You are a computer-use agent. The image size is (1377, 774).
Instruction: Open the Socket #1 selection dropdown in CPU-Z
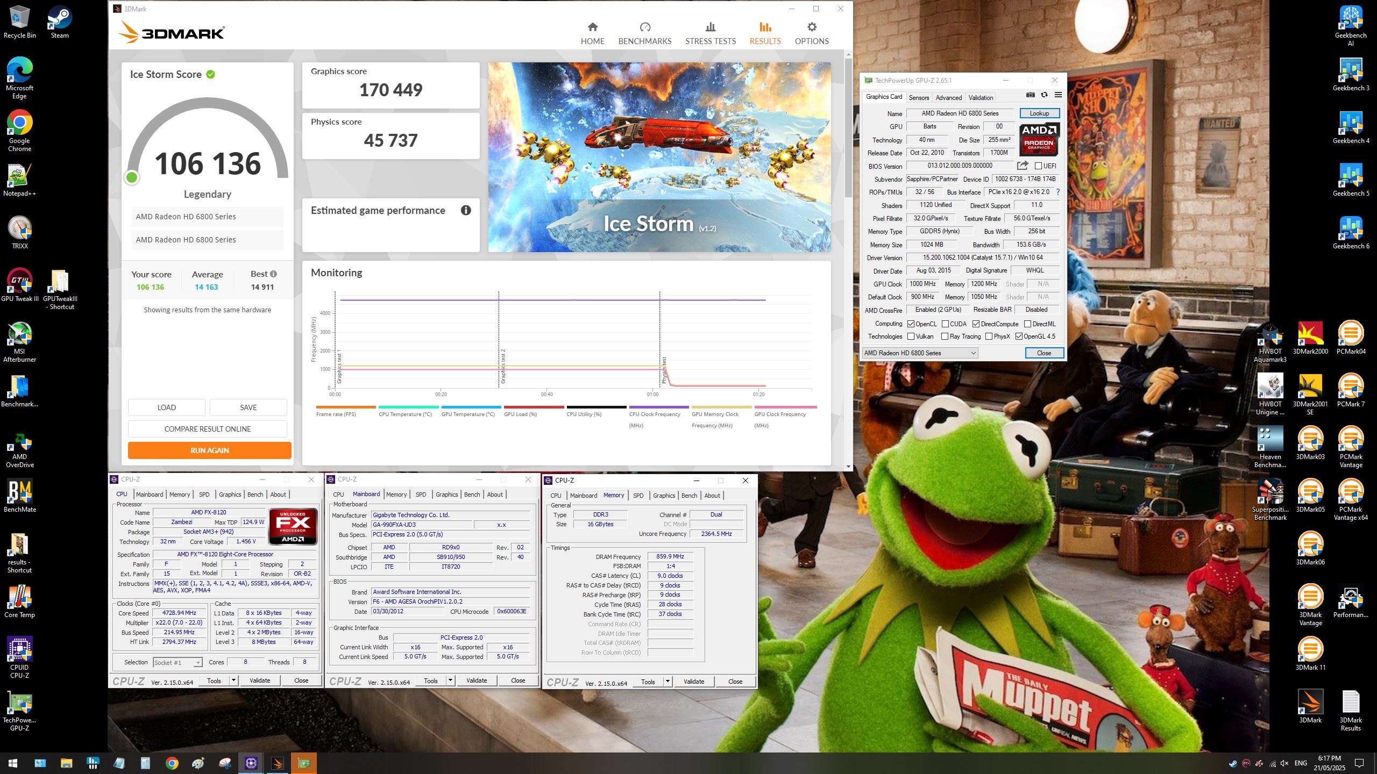coord(178,663)
